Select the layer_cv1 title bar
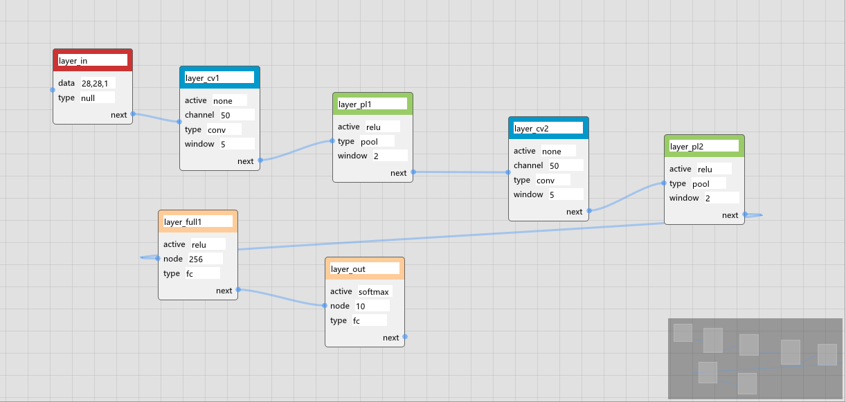The image size is (846, 402). coord(219,77)
